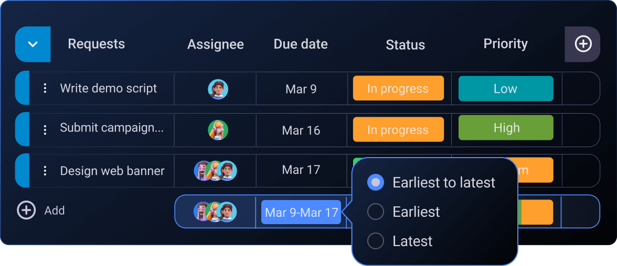Click the Mar 9-Mar 17 summary chip
This screenshot has width=617, height=266.
pyautogui.click(x=301, y=212)
